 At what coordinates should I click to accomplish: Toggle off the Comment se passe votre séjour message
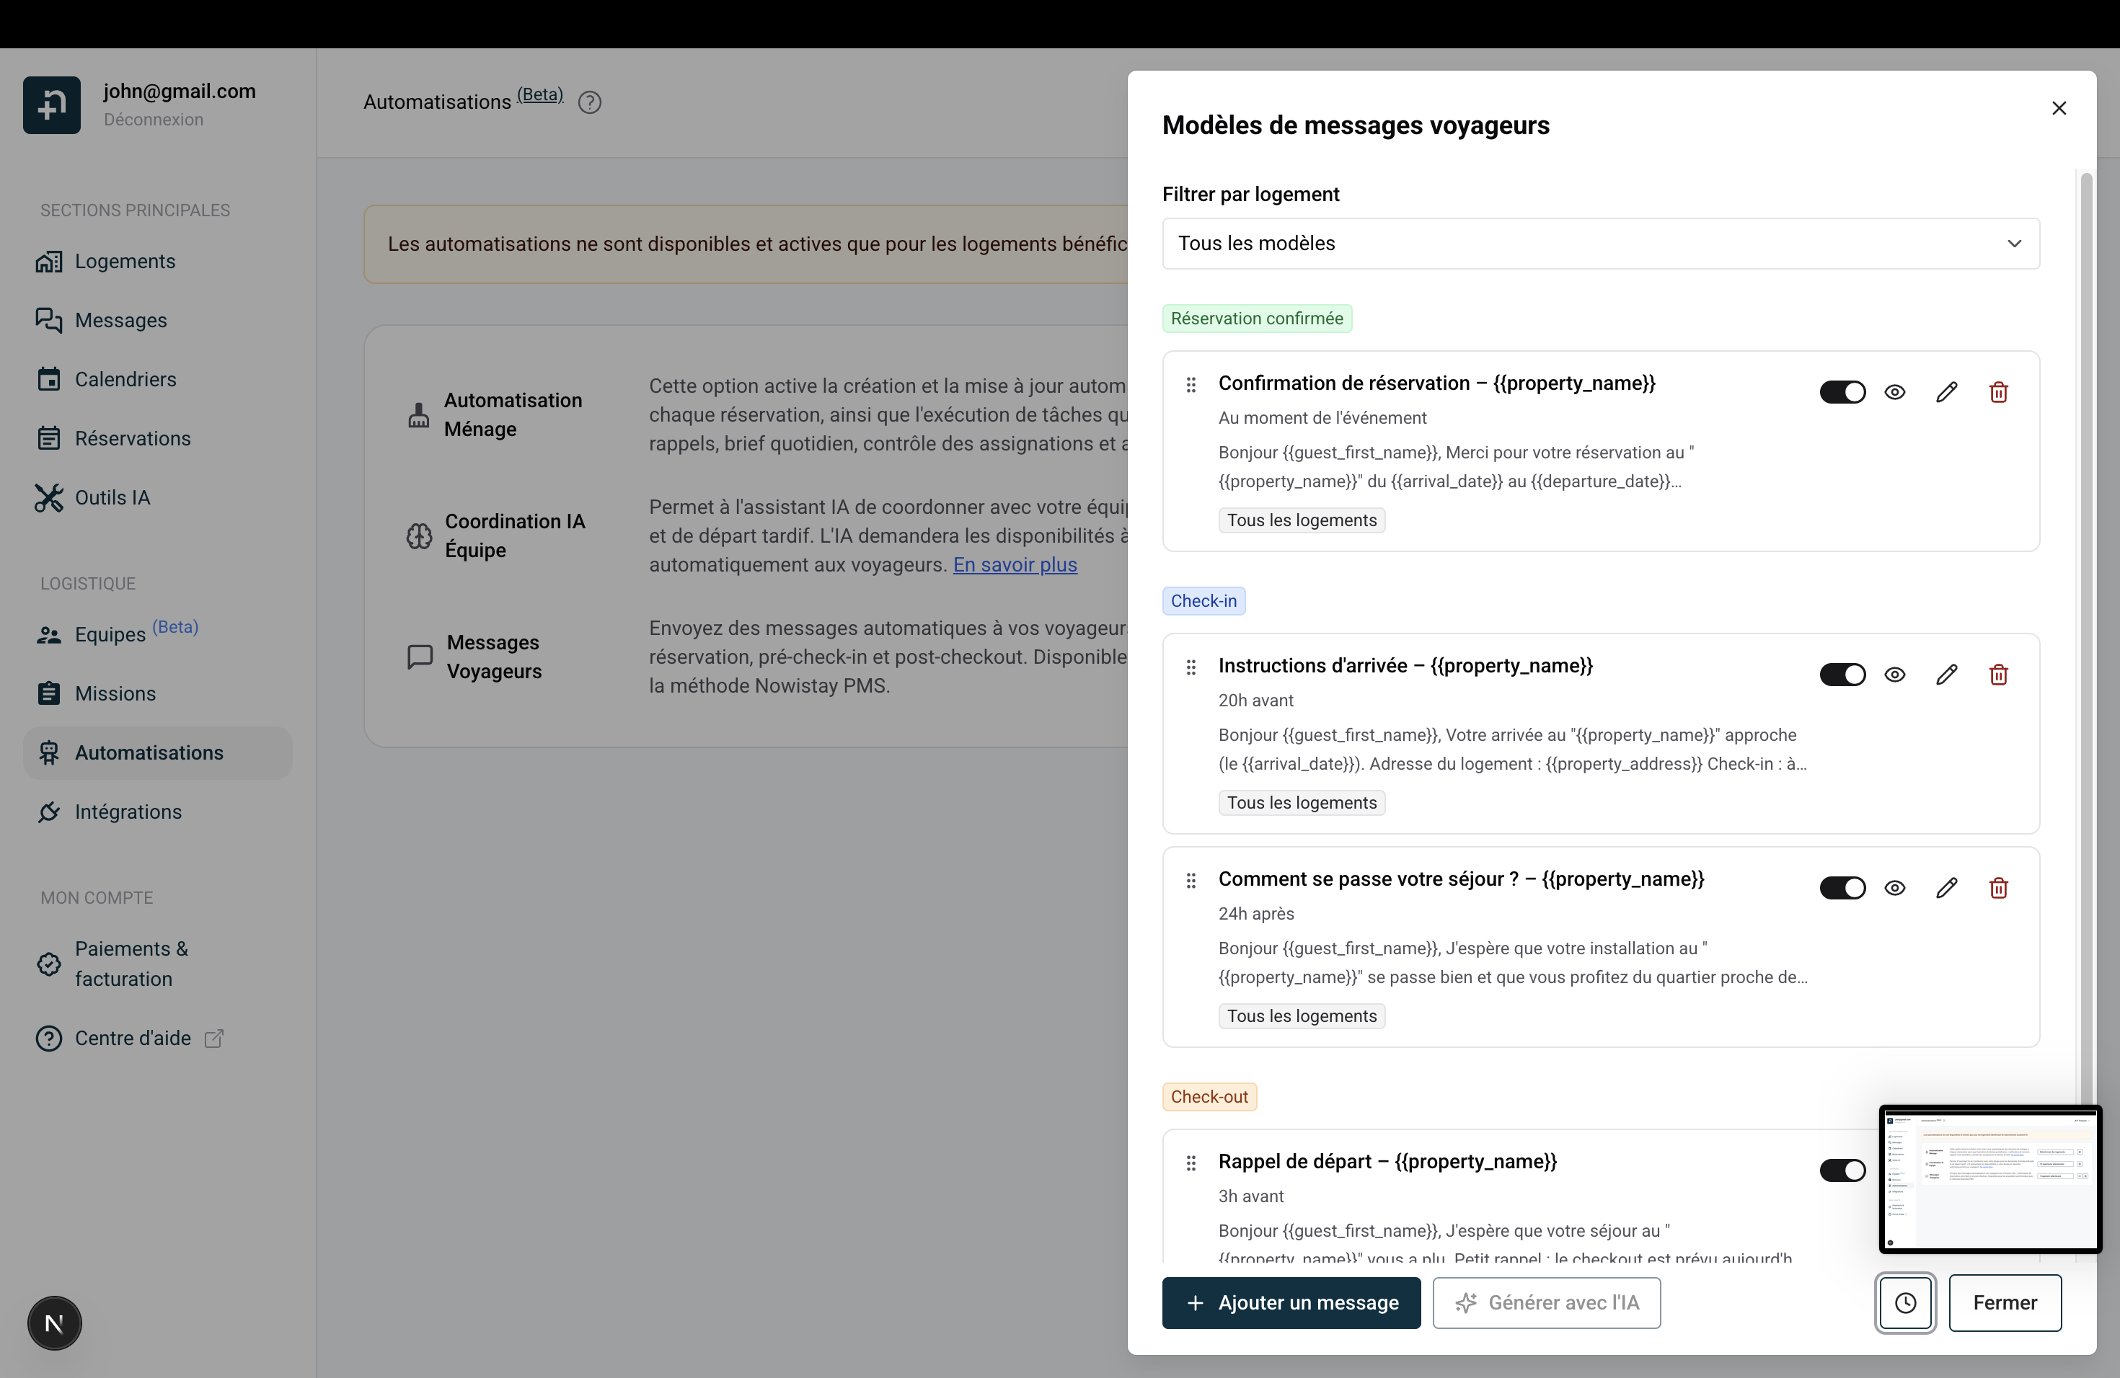(x=1843, y=887)
